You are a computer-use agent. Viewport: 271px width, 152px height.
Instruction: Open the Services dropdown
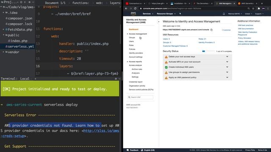148,14
